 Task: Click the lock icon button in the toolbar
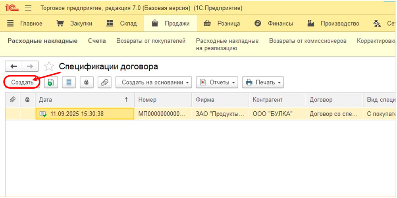87,82
